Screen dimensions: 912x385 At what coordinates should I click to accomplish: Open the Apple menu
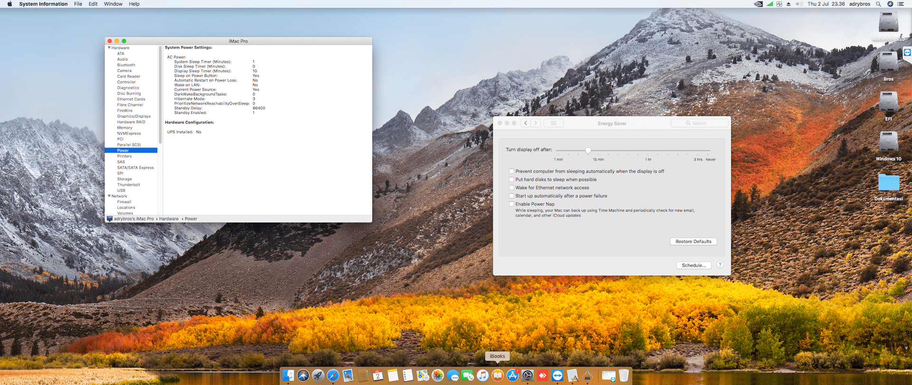click(x=9, y=4)
